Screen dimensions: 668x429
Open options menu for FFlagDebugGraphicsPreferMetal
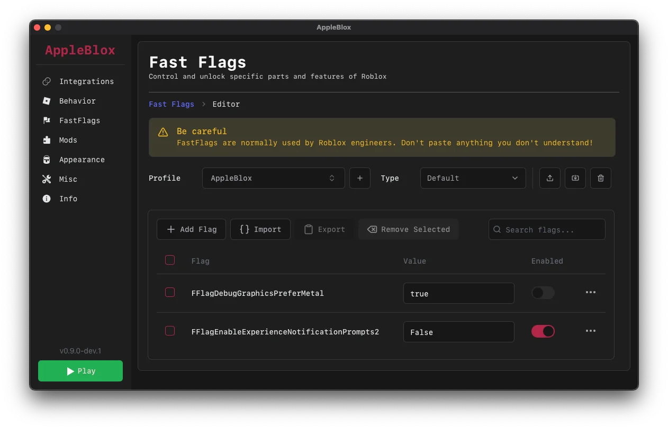pos(591,293)
